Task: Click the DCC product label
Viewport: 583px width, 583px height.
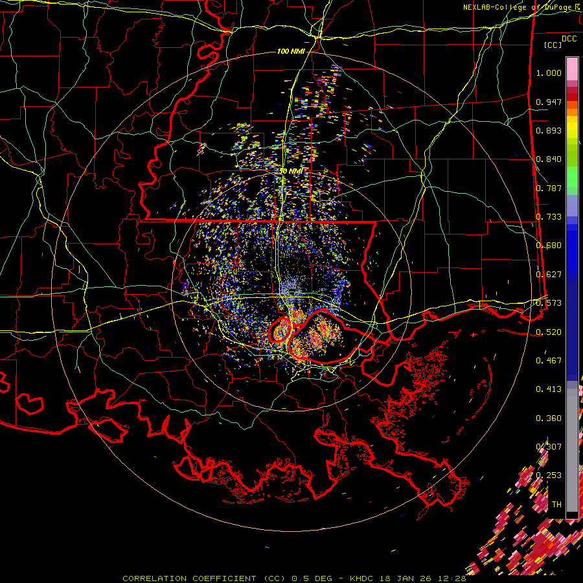Action: (x=569, y=39)
